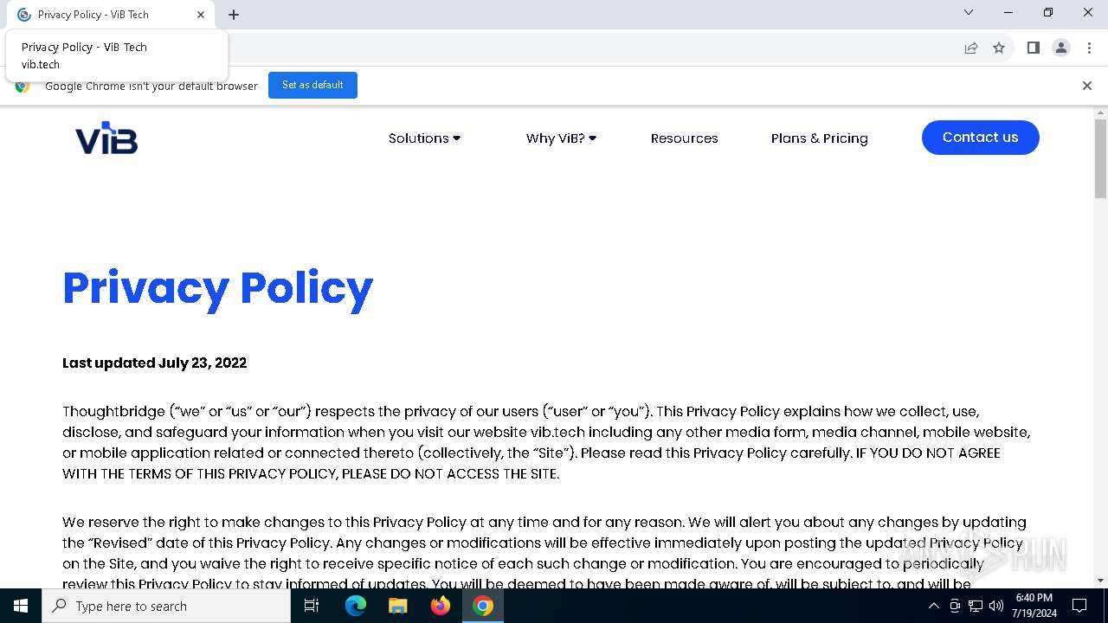Open Task View on the taskbar
This screenshot has width=1108, height=623.
point(312,606)
